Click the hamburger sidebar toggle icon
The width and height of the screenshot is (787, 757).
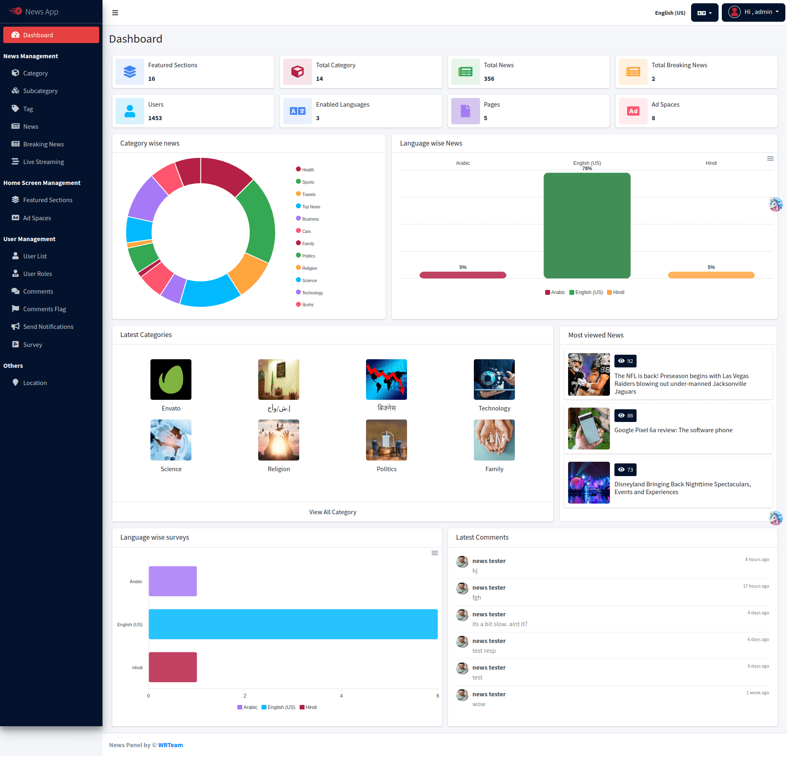(115, 13)
